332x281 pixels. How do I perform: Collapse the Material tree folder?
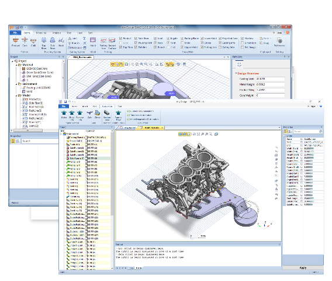16,65
